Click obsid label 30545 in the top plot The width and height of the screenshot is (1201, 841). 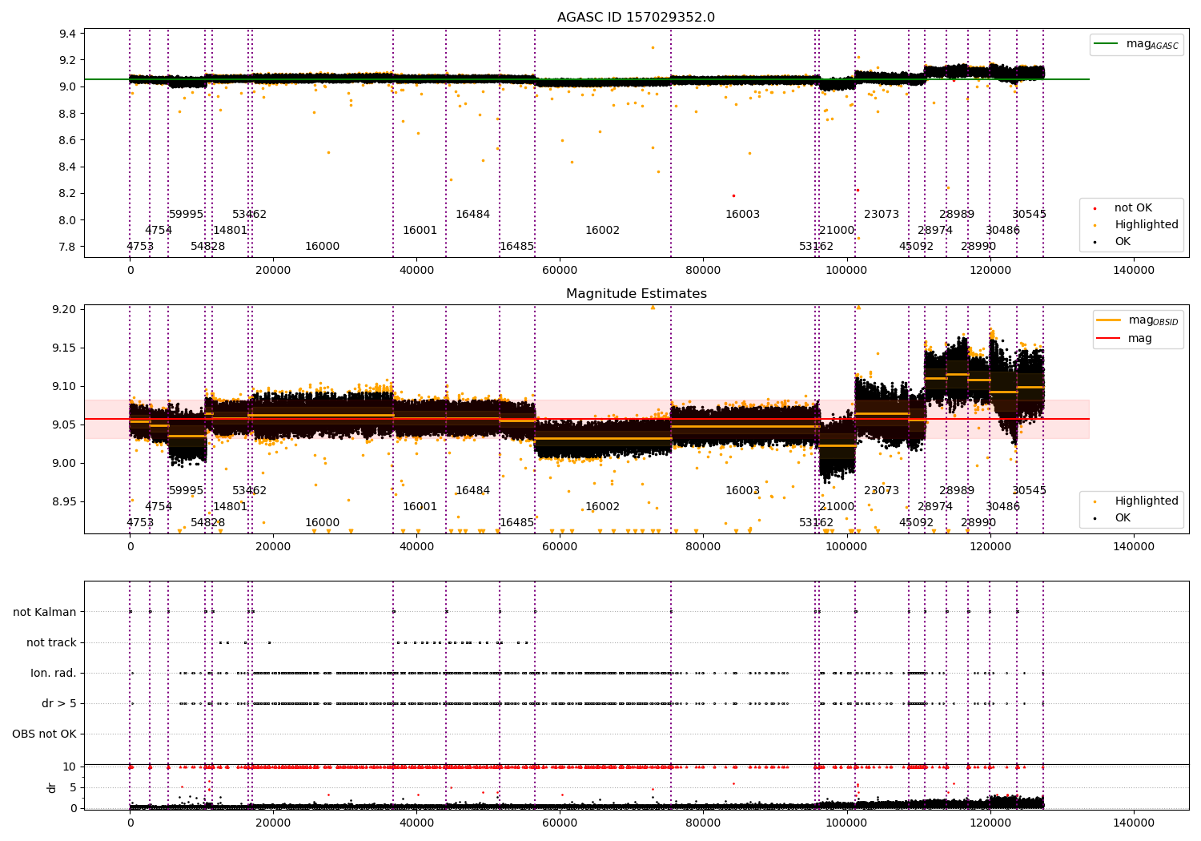1030,215
